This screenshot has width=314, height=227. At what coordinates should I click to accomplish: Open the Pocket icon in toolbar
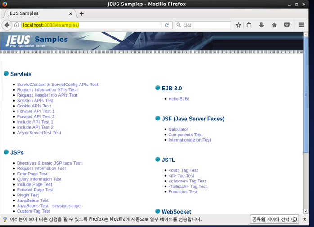click(287, 25)
